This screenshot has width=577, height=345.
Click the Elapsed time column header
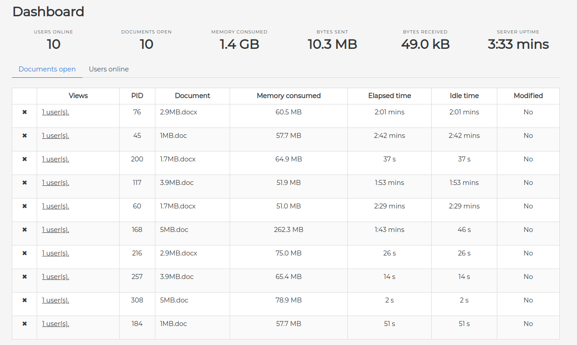click(389, 96)
